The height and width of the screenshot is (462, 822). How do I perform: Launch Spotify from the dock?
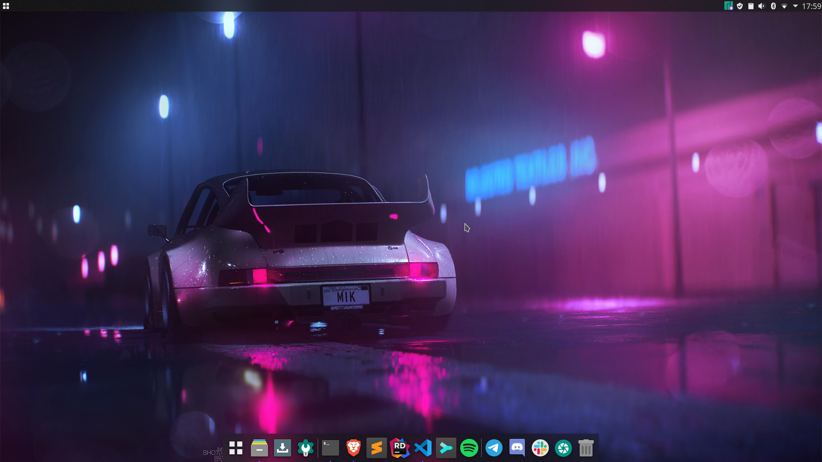tap(469, 448)
